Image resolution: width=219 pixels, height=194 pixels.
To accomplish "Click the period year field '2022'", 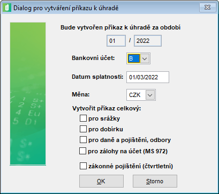I will (x=148, y=41).
